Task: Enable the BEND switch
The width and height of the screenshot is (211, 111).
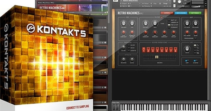Action: click(129, 48)
